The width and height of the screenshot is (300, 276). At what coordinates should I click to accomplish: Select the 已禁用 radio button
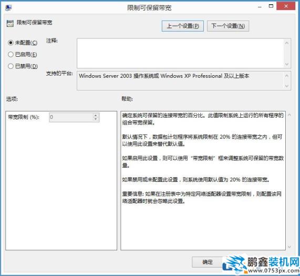[x=11, y=66]
